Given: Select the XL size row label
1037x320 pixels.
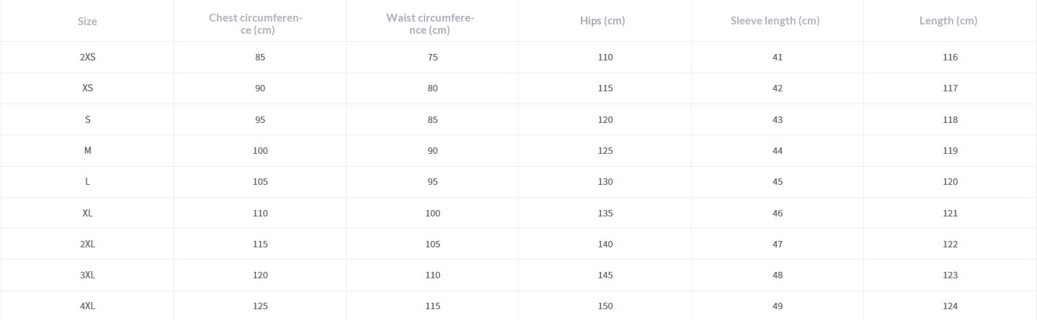Looking at the screenshot, I should point(87,214).
